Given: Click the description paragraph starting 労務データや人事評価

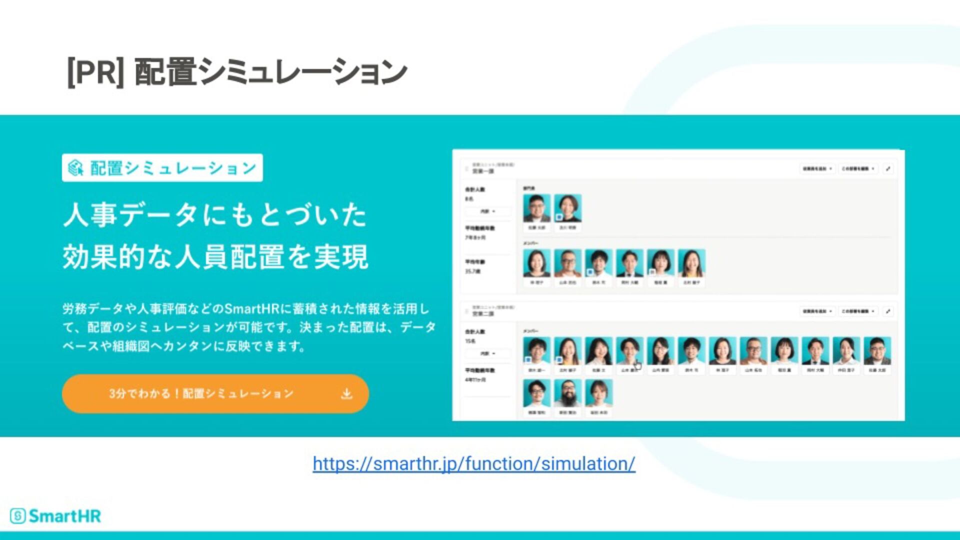Looking at the screenshot, I should tap(249, 327).
